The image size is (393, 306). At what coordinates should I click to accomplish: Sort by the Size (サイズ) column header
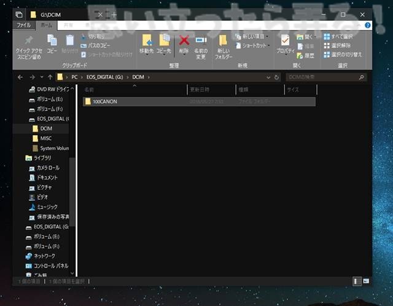point(301,90)
